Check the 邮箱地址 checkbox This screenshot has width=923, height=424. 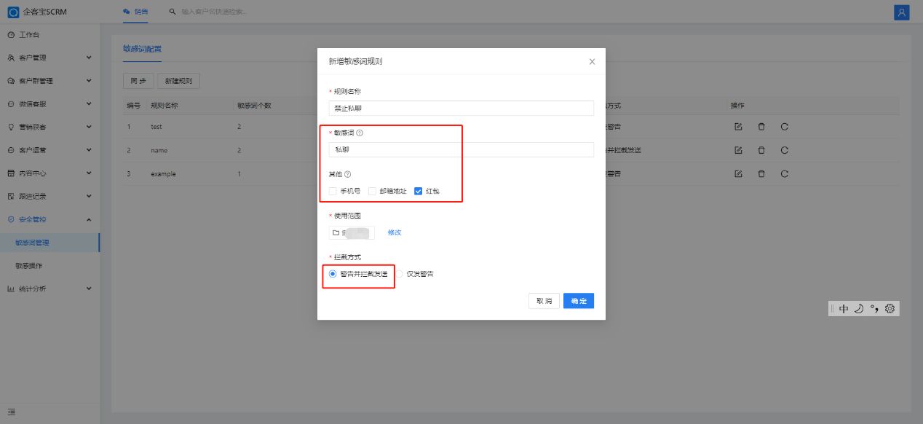(372, 191)
